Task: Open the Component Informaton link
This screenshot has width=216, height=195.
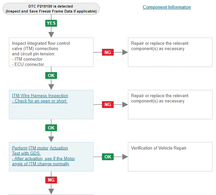Action: tap(167, 7)
